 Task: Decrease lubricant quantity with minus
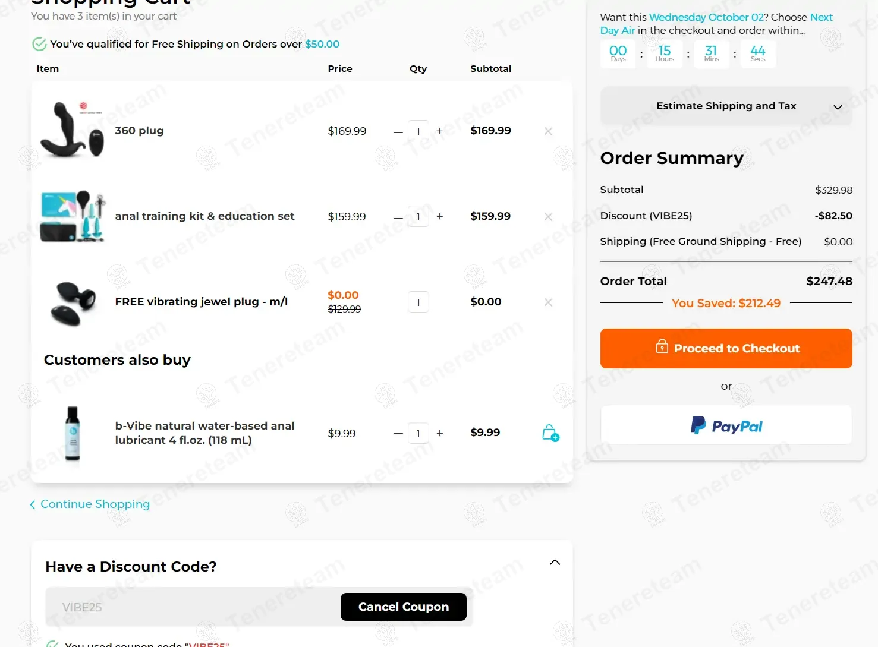pyautogui.click(x=398, y=434)
